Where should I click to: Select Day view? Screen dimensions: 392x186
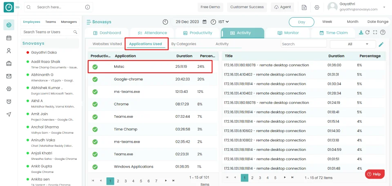301,22
